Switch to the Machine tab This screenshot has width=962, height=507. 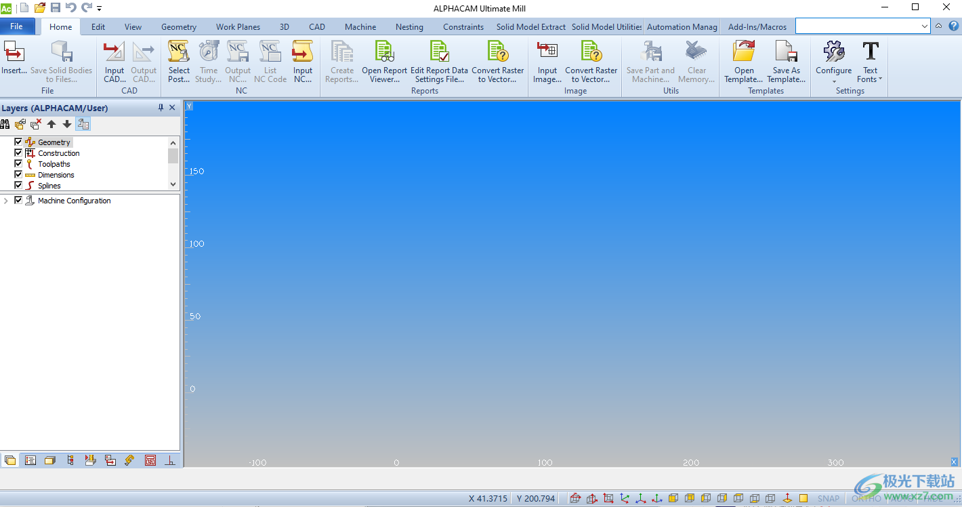360,27
